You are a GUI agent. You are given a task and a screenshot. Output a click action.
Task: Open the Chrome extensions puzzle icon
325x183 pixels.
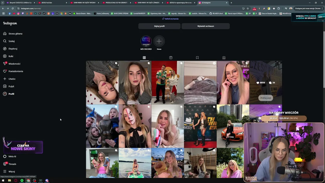(x=279, y=8)
